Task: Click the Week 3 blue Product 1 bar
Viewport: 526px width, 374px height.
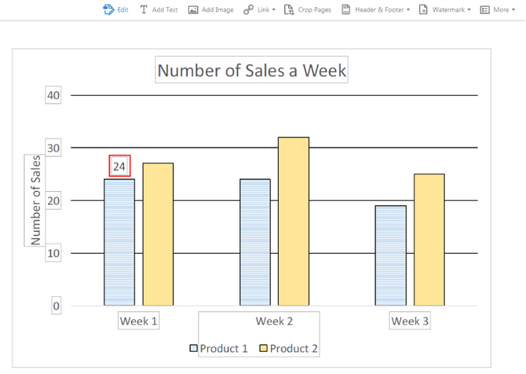Action: point(391,256)
